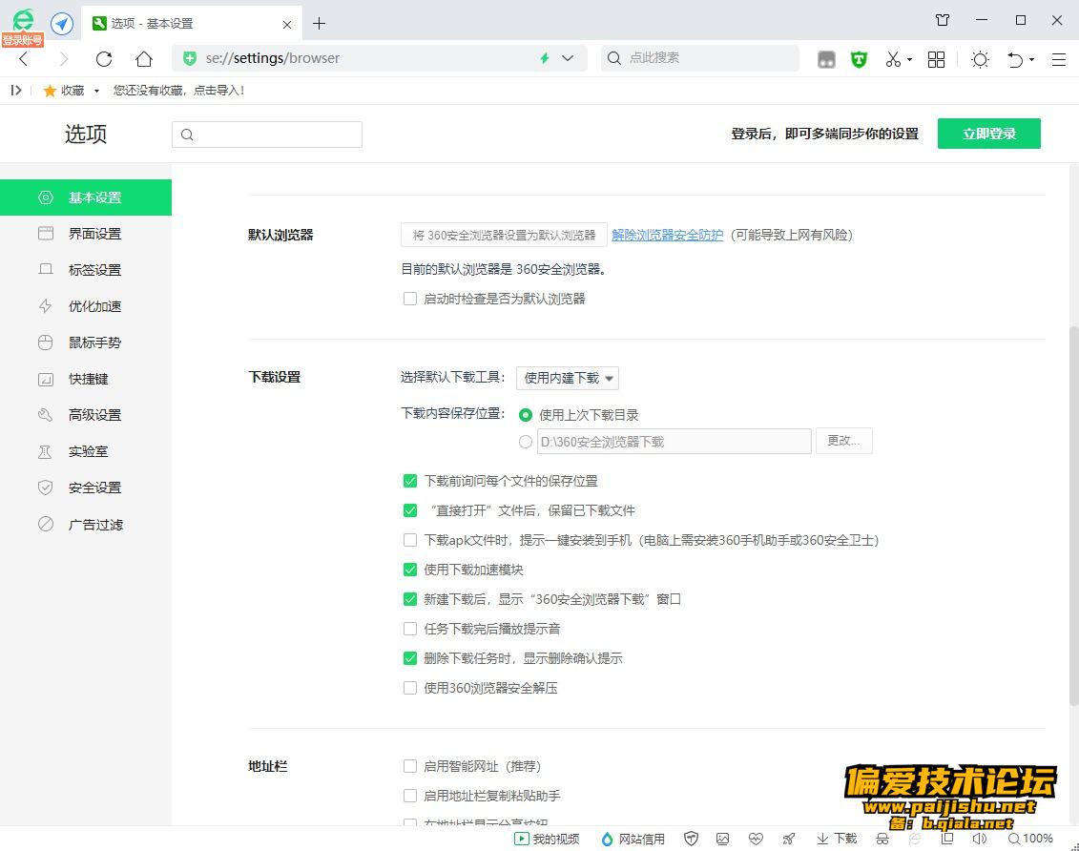Screen dimensions: 1079x851
Task: Click the rocket accelerate icon in status bar
Action: [789, 839]
